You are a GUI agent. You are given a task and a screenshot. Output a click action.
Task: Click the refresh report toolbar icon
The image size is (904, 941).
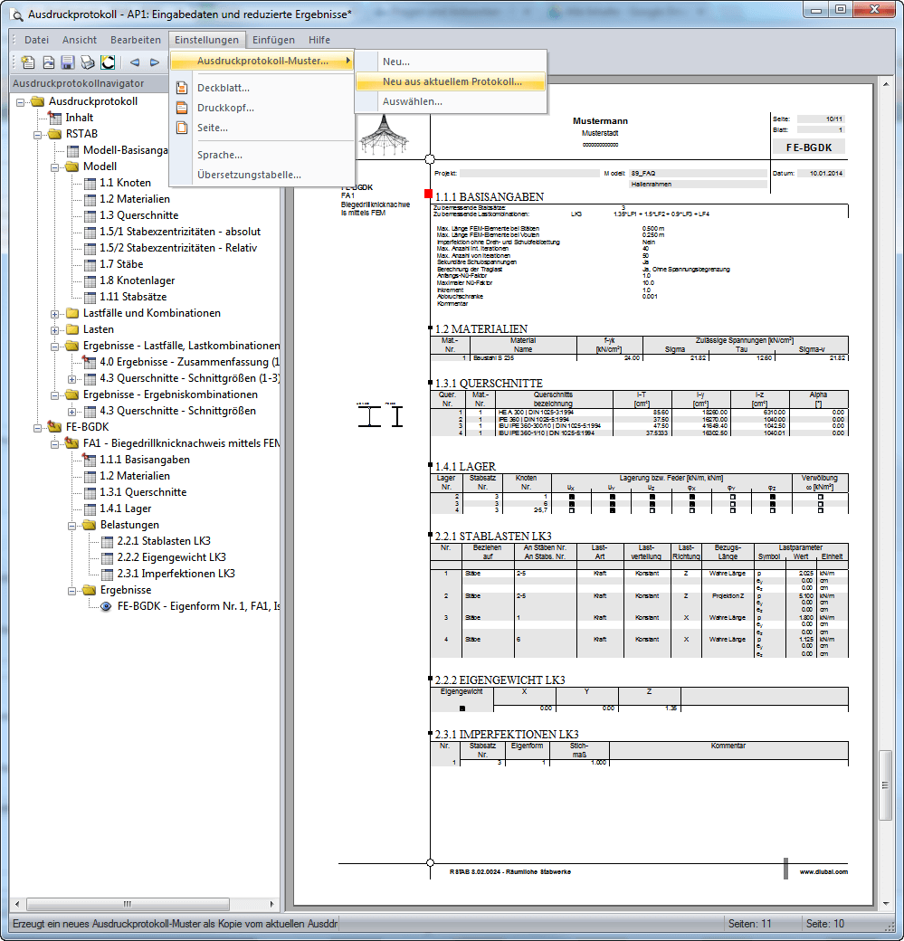(108, 62)
